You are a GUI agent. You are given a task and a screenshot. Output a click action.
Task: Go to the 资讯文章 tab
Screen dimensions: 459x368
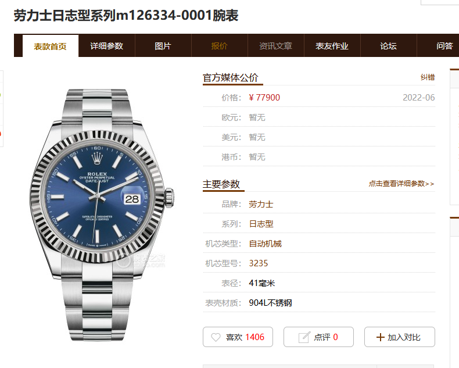pos(276,46)
